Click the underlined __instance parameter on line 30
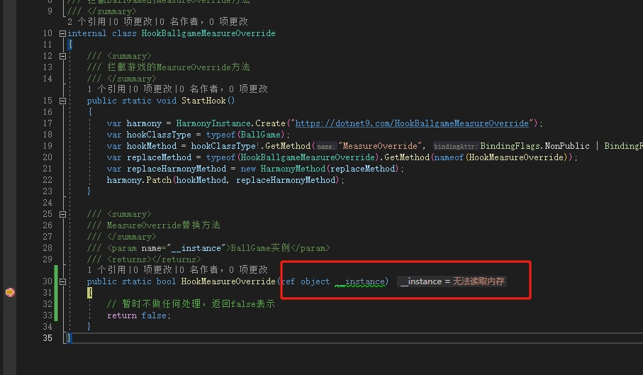 pyautogui.click(x=360, y=281)
